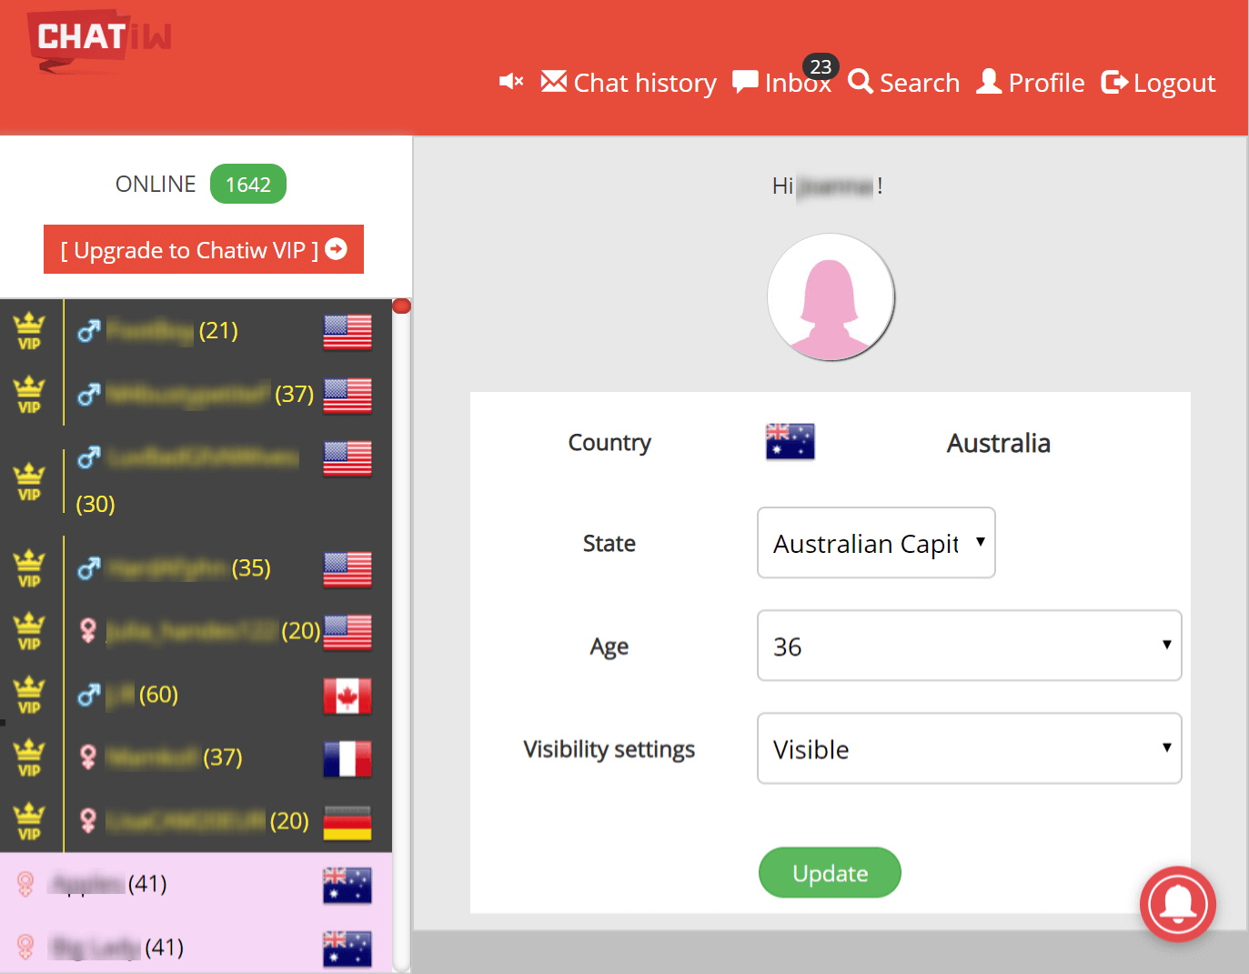Mute sounds using the speaker icon

pyautogui.click(x=510, y=82)
